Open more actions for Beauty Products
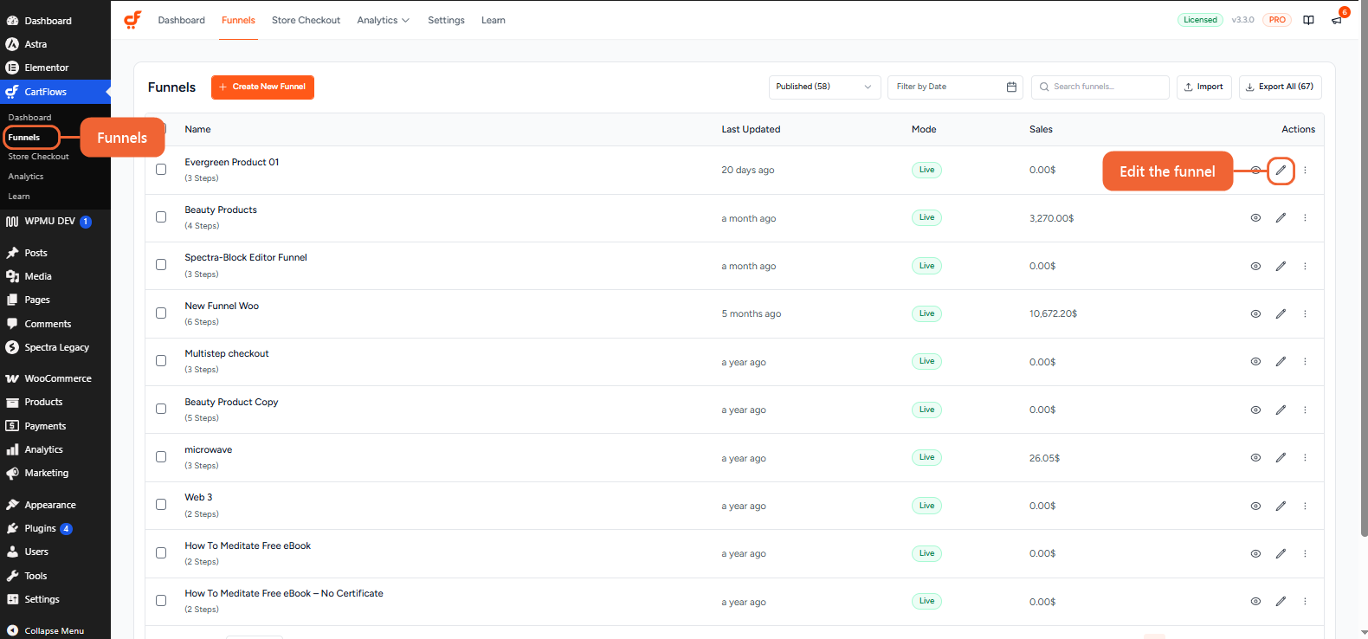Screen dimensions: 1368x639 pyautogui.click(x=1305, y=218)
